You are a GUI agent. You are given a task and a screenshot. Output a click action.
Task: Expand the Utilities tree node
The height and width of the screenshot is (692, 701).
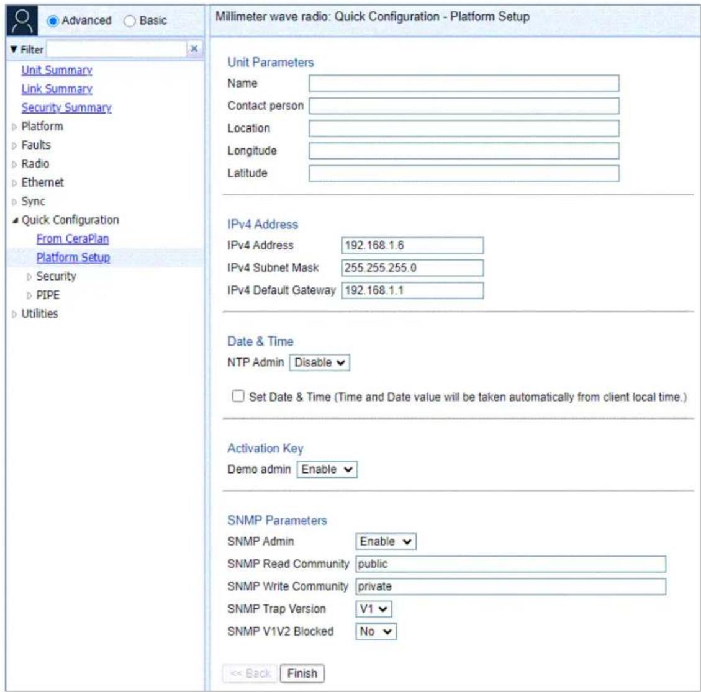pos(14,315)
